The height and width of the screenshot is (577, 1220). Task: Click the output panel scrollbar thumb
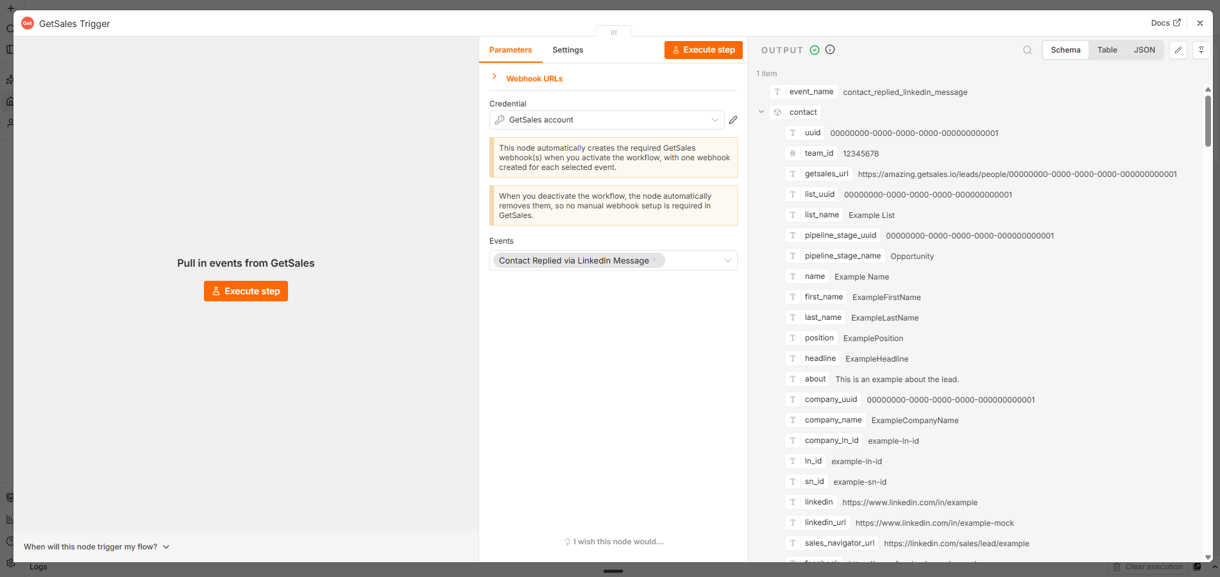(x=1208, y=121)
